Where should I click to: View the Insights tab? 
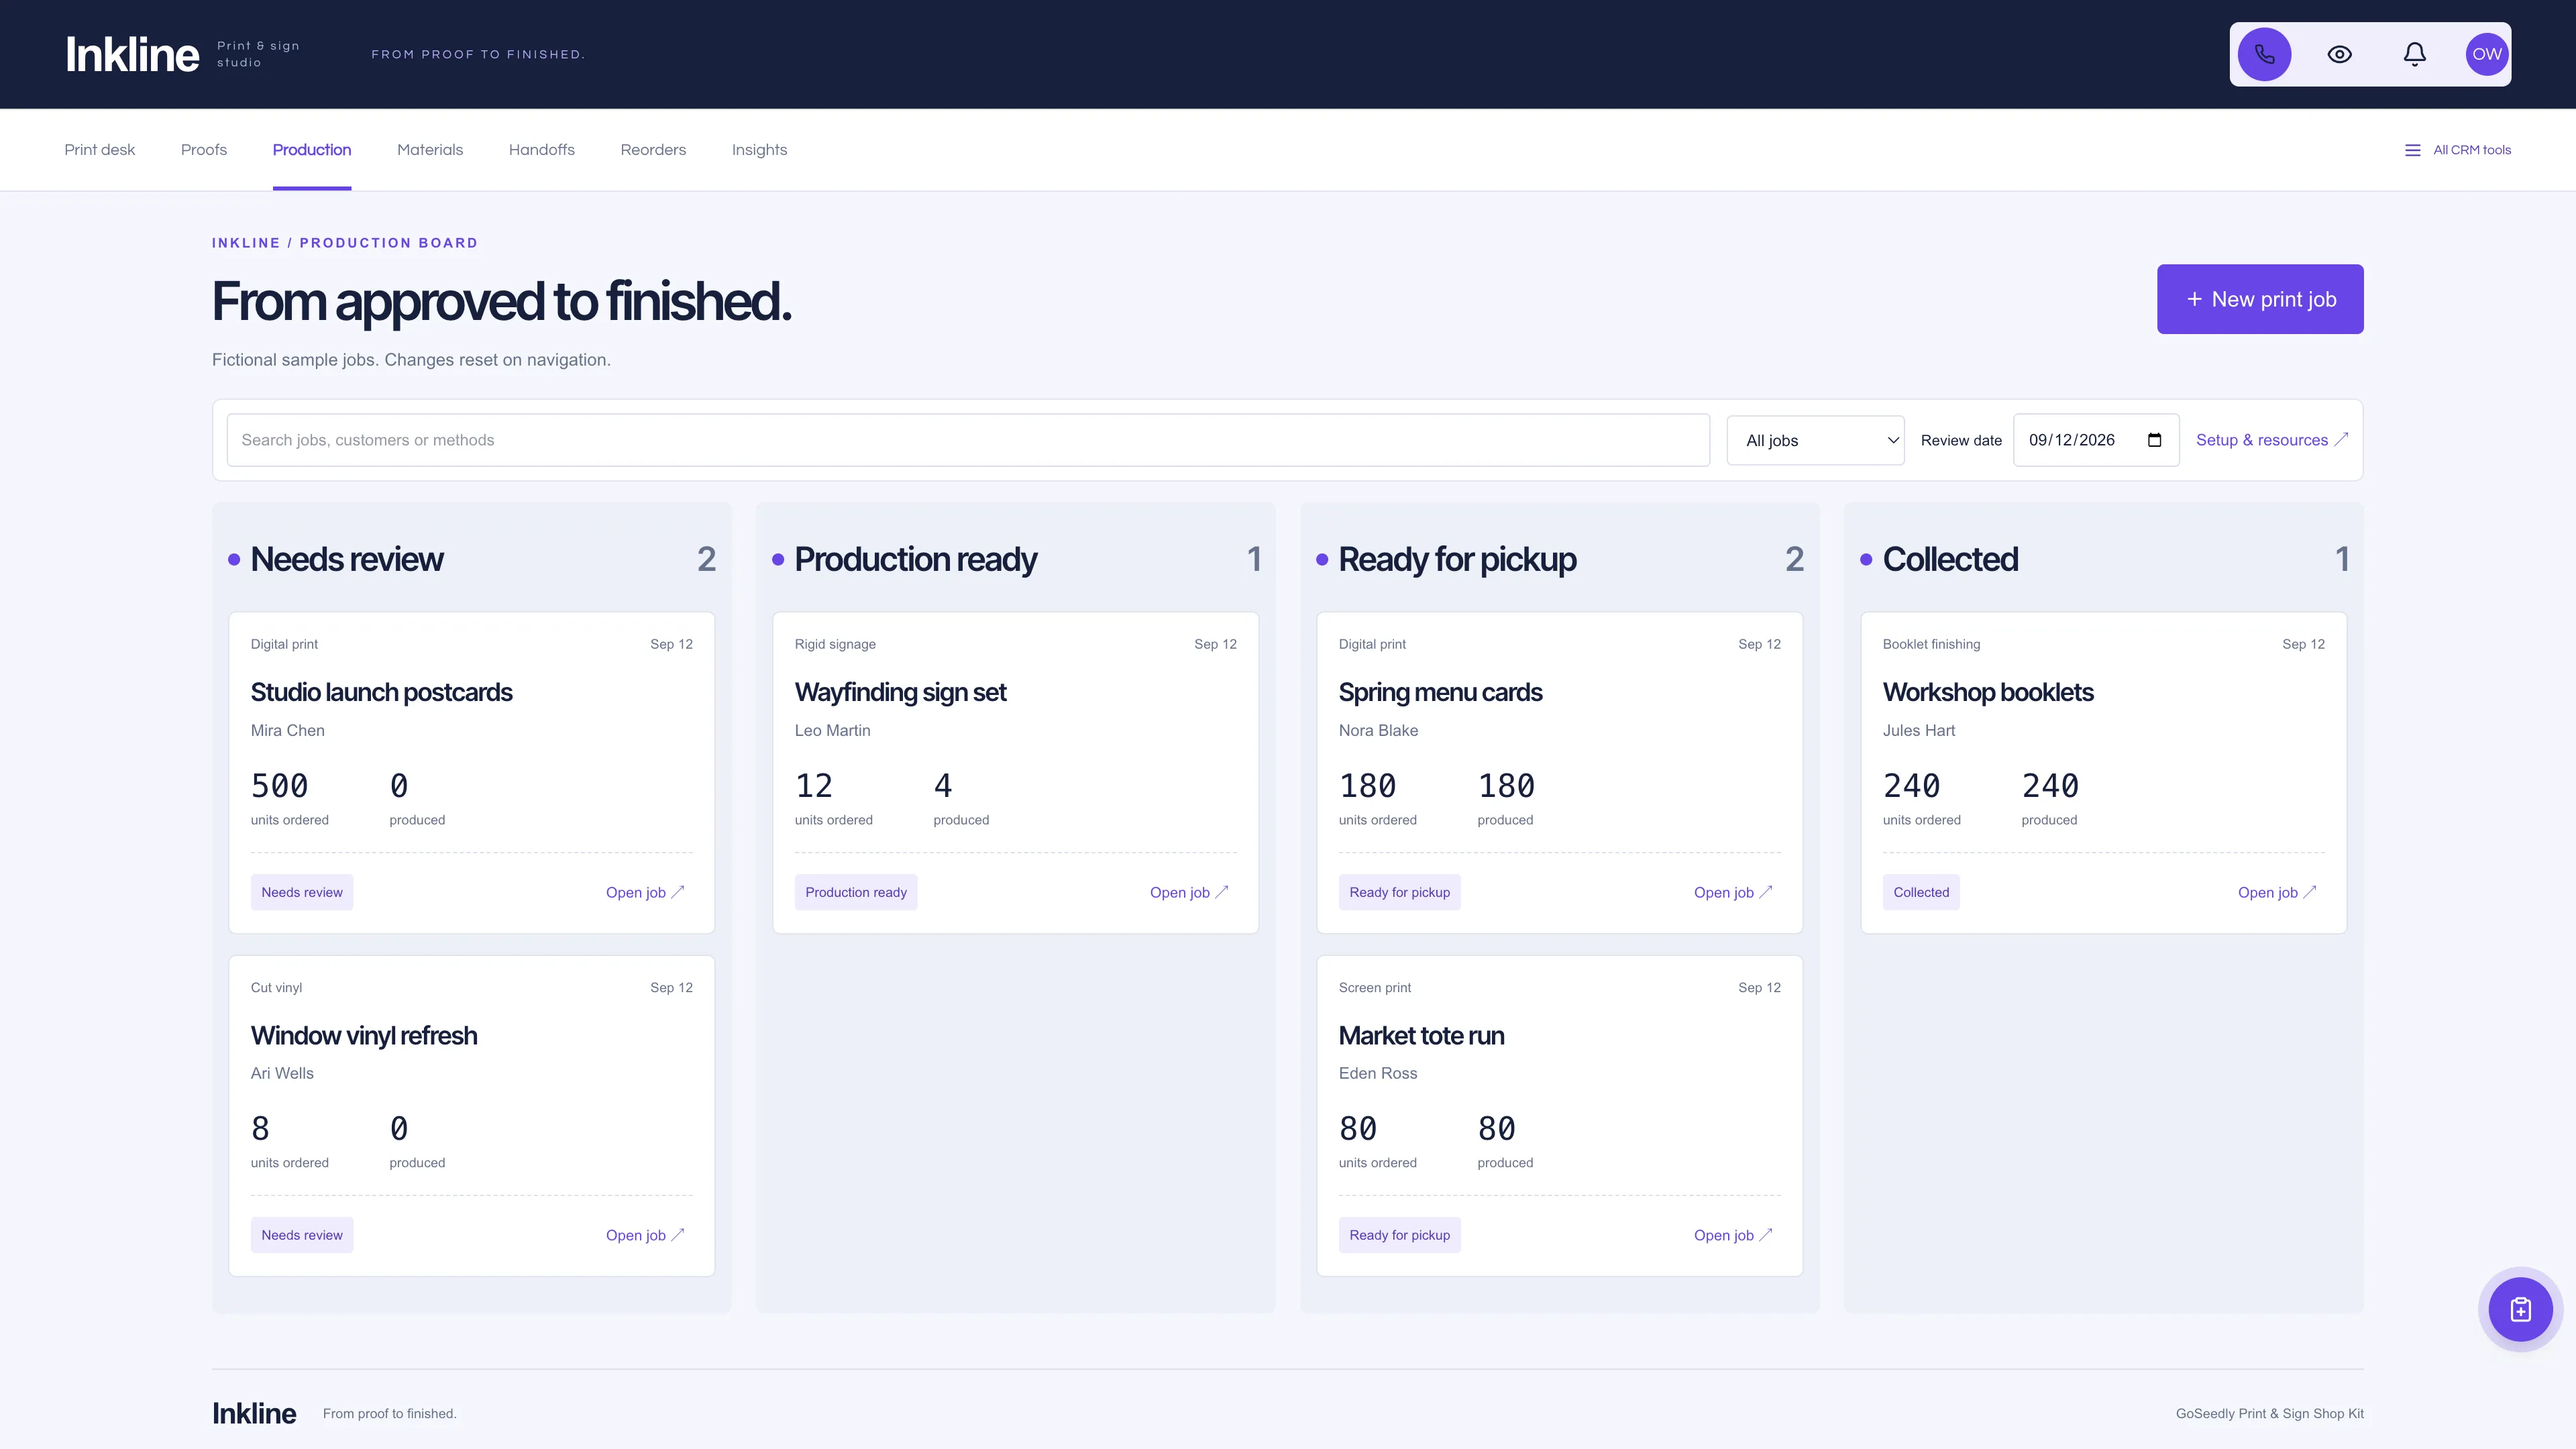[x=759, y=150]
